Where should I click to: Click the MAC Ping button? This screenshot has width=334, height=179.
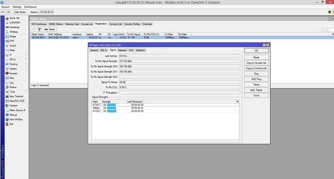[x=256, y=79]
